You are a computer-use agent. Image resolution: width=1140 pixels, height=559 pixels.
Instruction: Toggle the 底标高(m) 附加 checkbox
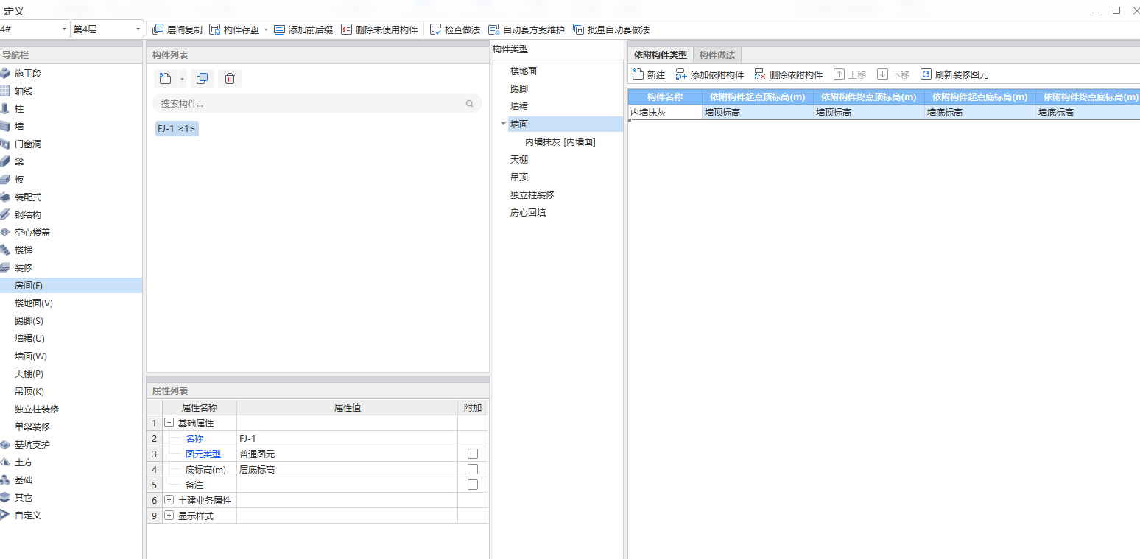(473, 469)
